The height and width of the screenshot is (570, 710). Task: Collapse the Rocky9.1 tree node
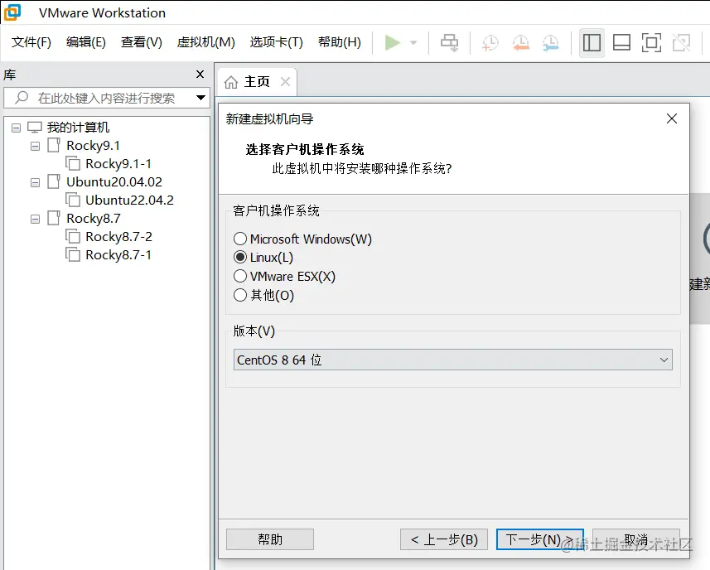(35, 147)
